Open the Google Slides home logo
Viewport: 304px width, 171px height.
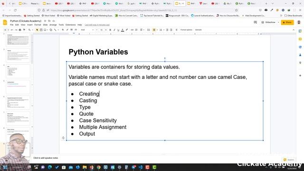(5, 22)
